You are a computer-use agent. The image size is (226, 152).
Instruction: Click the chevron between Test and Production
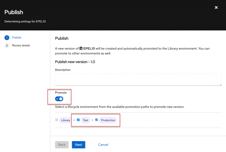(92, 120)
